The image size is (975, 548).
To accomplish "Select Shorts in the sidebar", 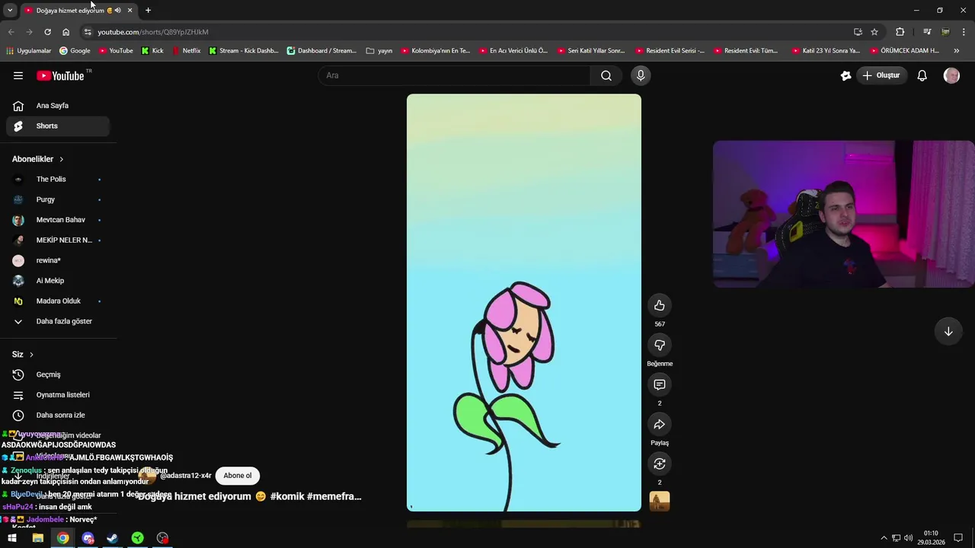I will point(58,126).
